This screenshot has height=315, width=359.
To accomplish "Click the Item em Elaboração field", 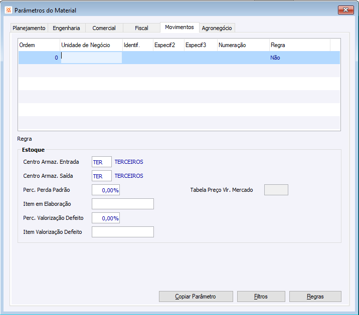I will pos(123,204).
